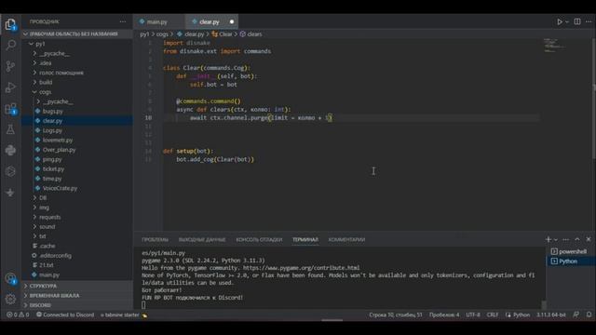This screenshot has height=335, width=596.
Task: Close the terminal panel
Action: click(589, 239)
